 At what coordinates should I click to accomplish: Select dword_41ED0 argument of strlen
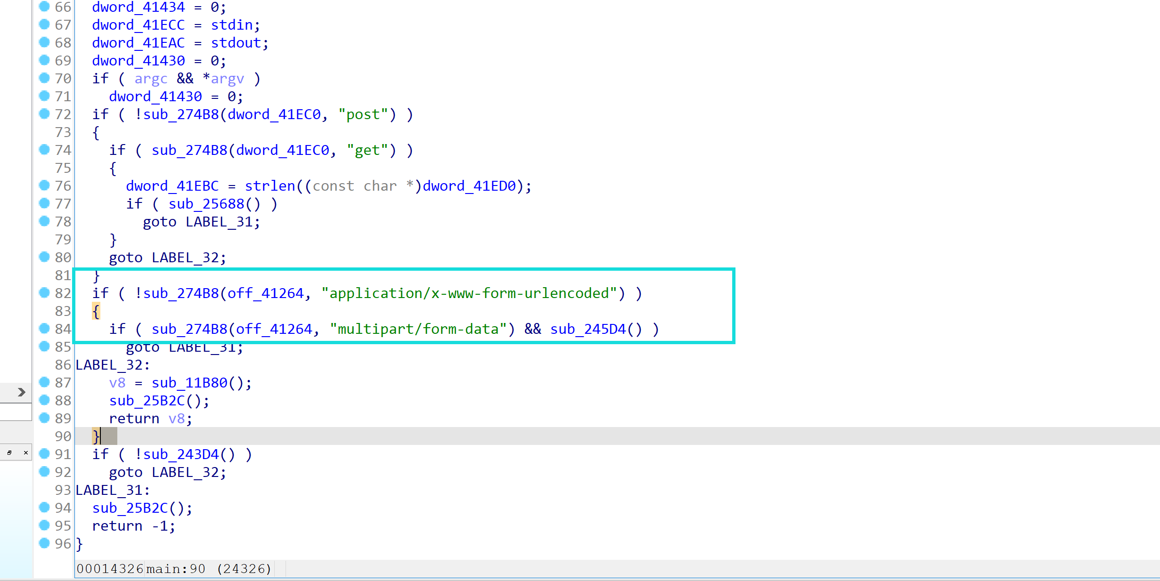point(469,186)
